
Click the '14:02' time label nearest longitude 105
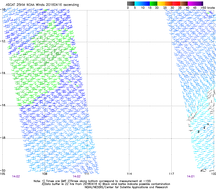coord(16,176)
